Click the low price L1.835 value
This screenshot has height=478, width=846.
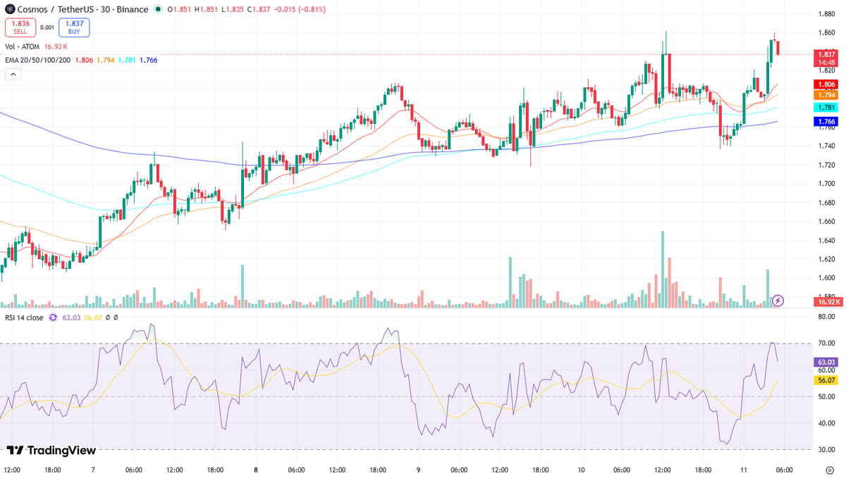click(231, 9)
